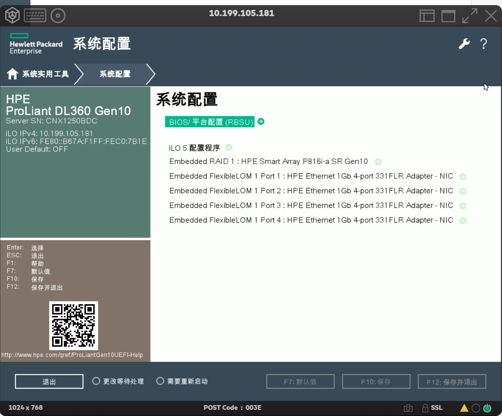This screenshot has height=416, width=502.
Task: Open iLO 5 配置程序 via its arrow
Action: tap(228, 147)
